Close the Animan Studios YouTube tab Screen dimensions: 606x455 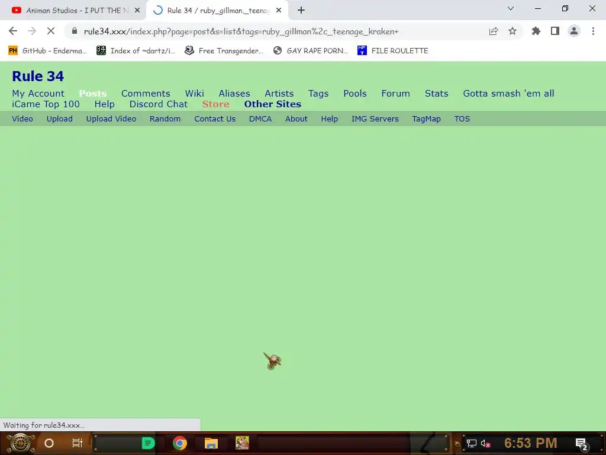click(137, 11)
